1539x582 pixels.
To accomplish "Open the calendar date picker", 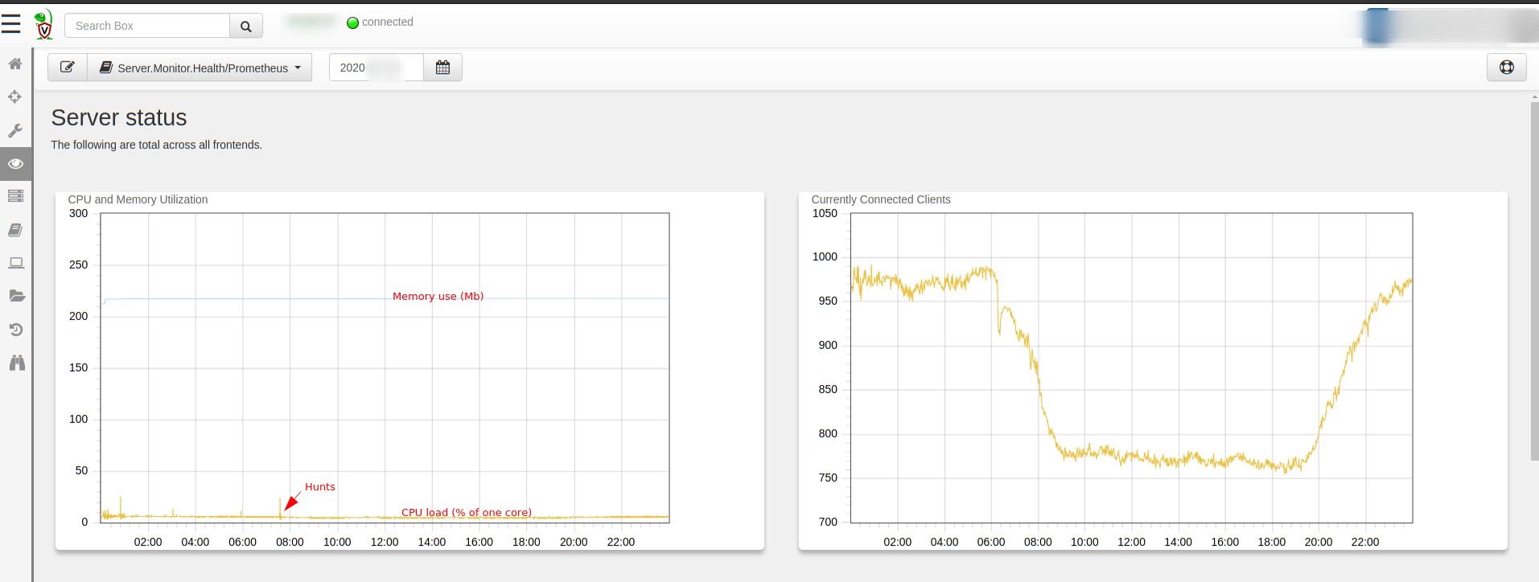I will [x=442, y=68].
